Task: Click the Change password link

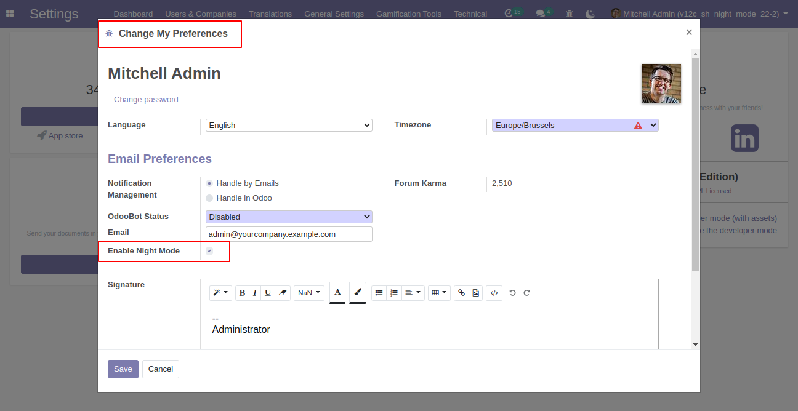Action: click(146, 100)
